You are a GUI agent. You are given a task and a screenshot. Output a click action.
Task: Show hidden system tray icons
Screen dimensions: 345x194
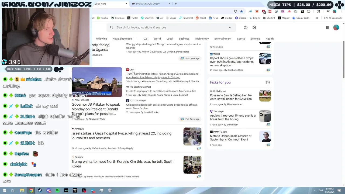(315, 190)
